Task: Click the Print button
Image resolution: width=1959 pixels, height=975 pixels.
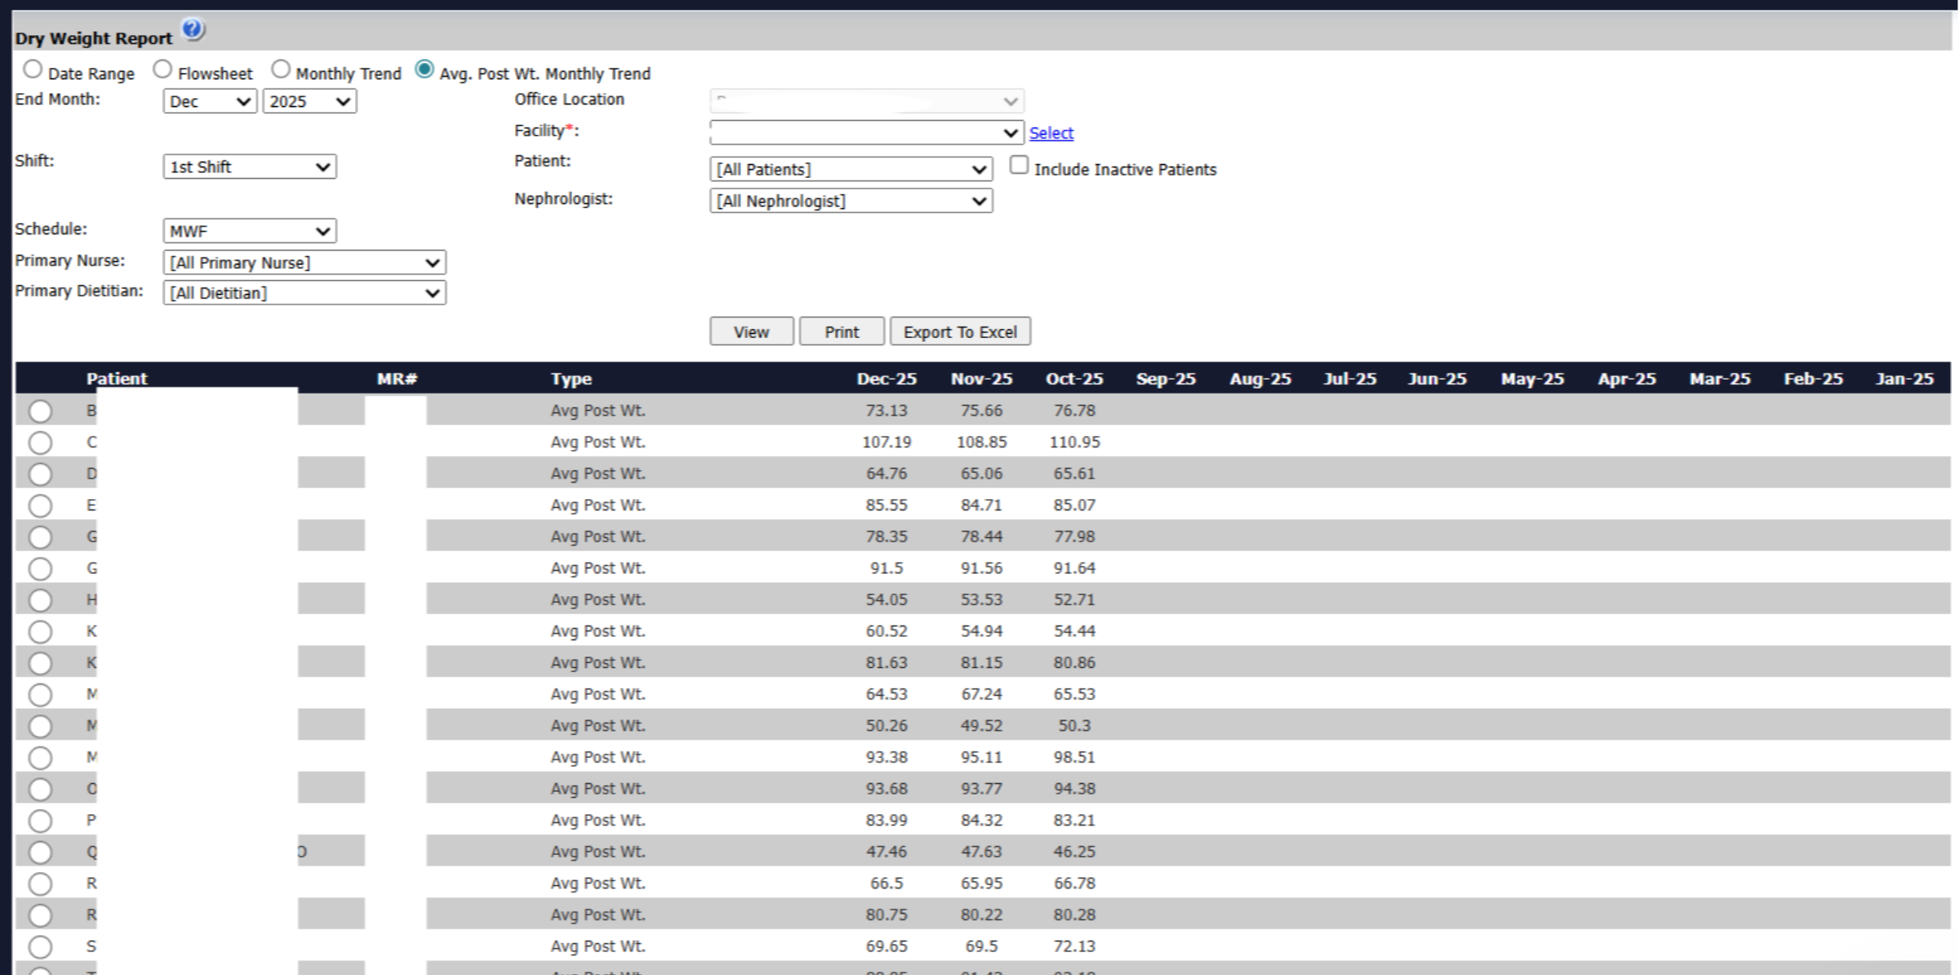Action: click(842, 332)
